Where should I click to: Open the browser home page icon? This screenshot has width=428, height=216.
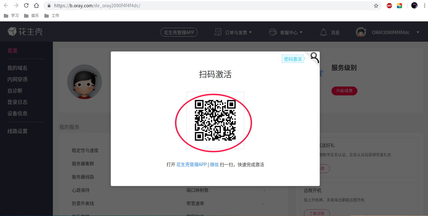36,6
